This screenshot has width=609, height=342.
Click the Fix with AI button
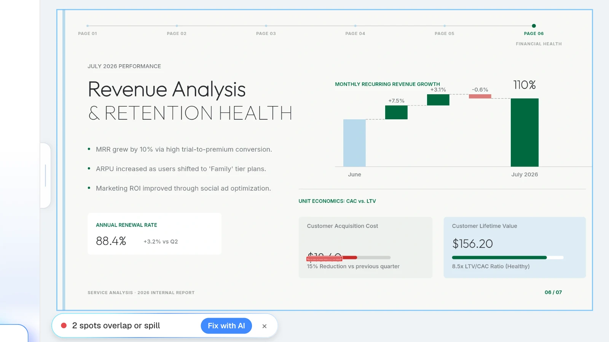click(x=226, y=326)
